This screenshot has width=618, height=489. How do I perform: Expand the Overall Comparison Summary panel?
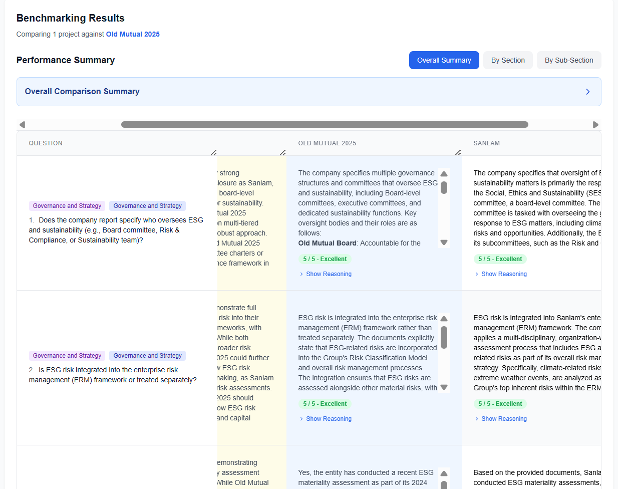tap(587, 92)
